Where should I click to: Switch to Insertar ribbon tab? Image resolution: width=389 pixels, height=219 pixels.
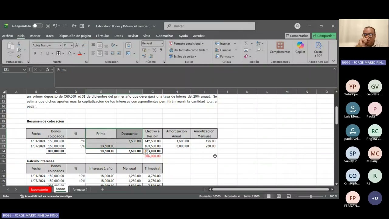tap(35, 36)
